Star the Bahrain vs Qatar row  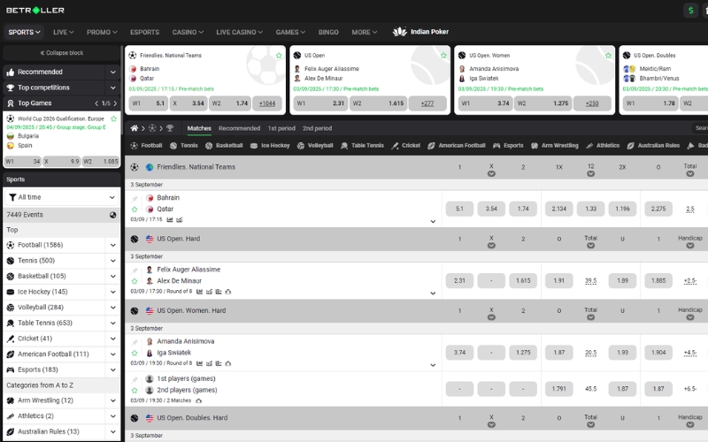pyautogui.click(x=135, y=210)
